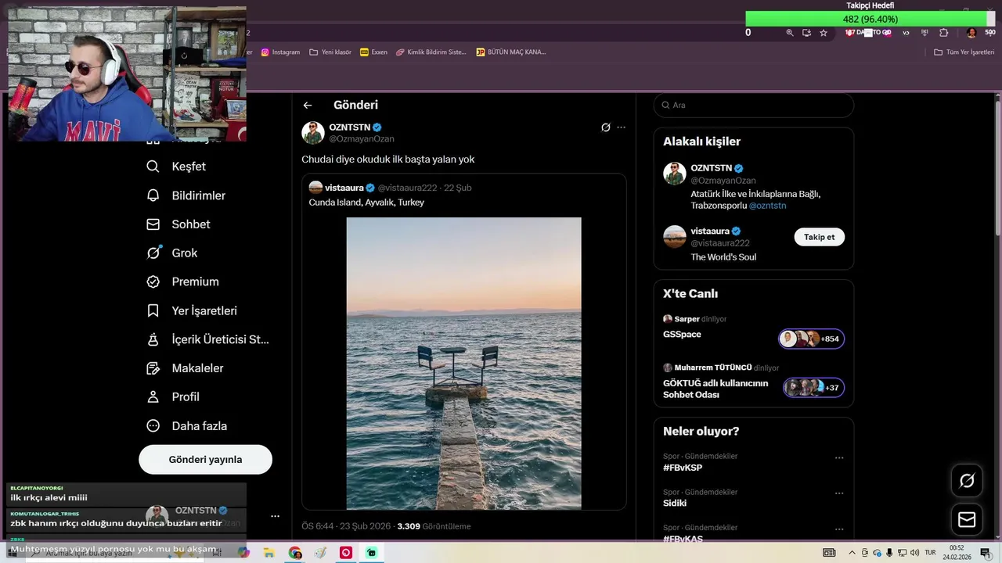Follow vistaaura with Takip et button

point(820,237)
